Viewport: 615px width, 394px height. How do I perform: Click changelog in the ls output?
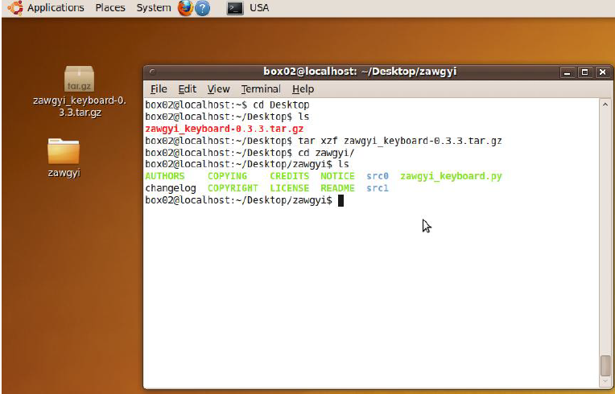tap(171, 188)
